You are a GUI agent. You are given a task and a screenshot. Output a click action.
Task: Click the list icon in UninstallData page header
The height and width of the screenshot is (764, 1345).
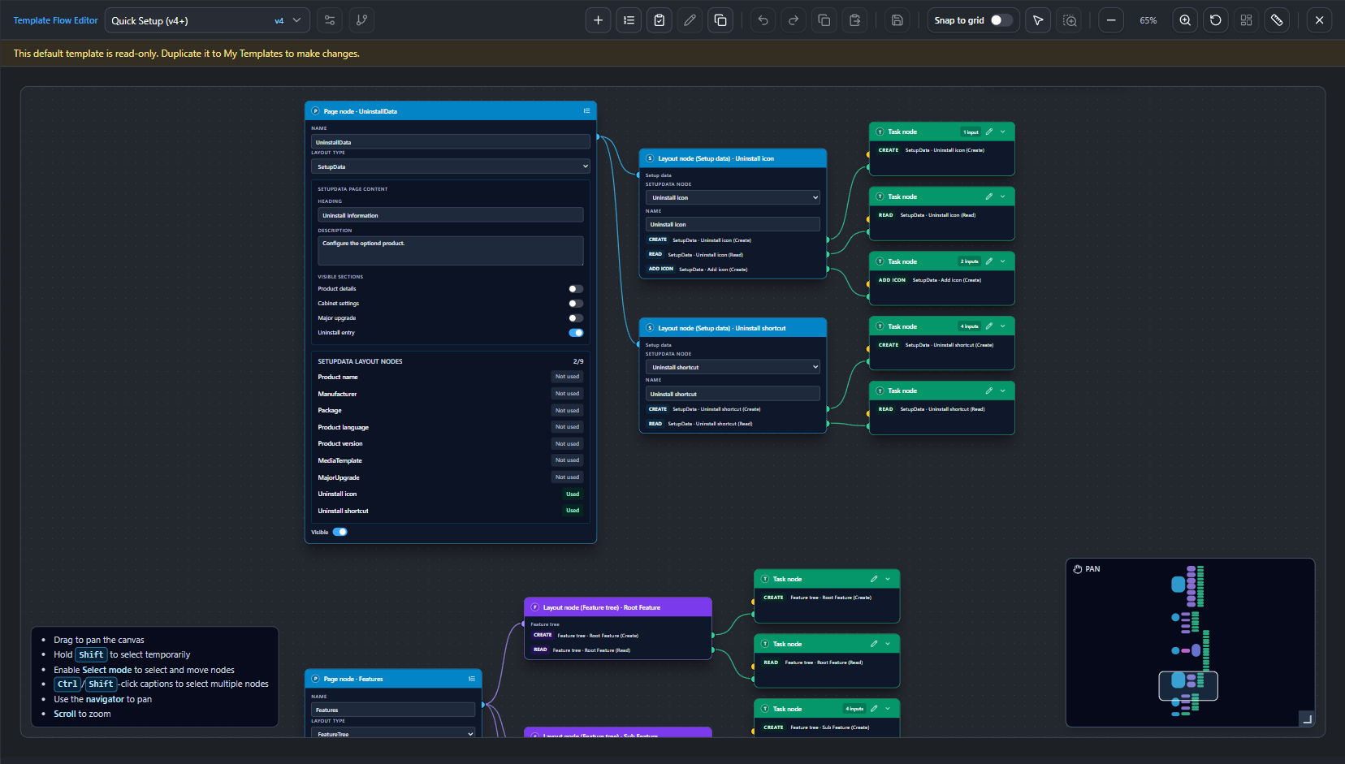pyautogui.click(x=586, y=111)
